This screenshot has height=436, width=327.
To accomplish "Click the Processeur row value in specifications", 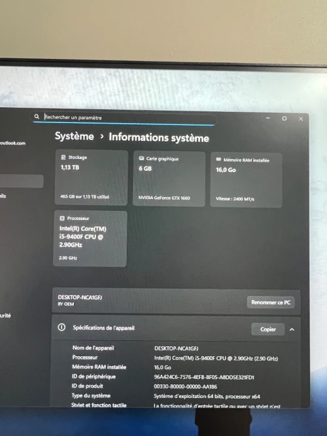I will click(x=216, y=358).
